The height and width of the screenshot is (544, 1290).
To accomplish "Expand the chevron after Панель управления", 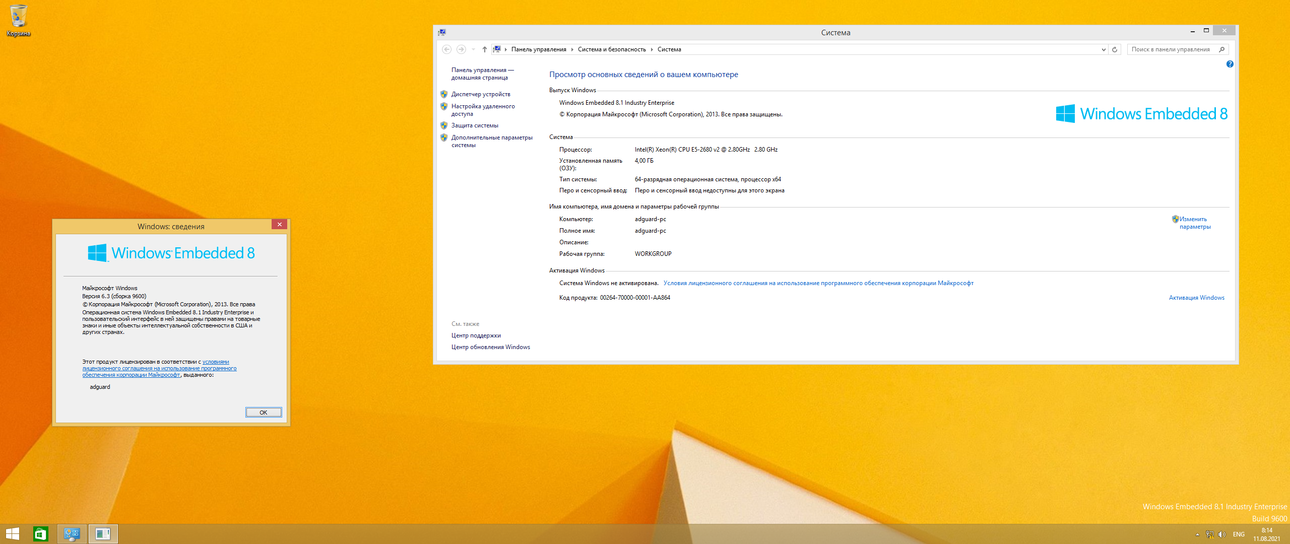I will 572,49.
